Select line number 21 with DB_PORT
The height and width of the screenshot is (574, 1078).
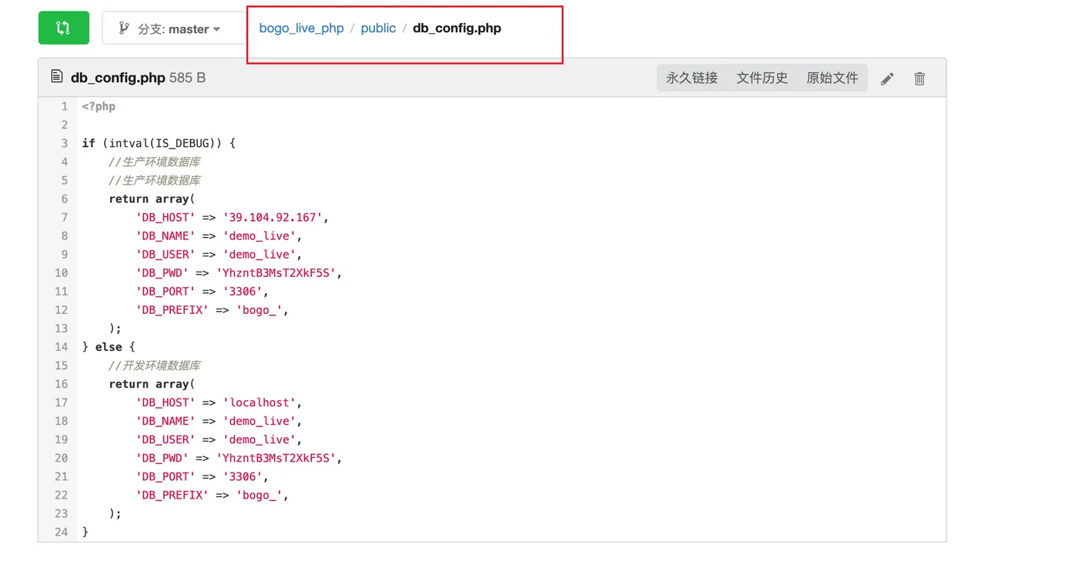click(62, 476)
